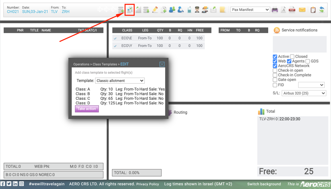Click the date SUN,03-Jan-21 link
Image resolution: width=331 pixels, height=189 pixels.
(35, 12)
